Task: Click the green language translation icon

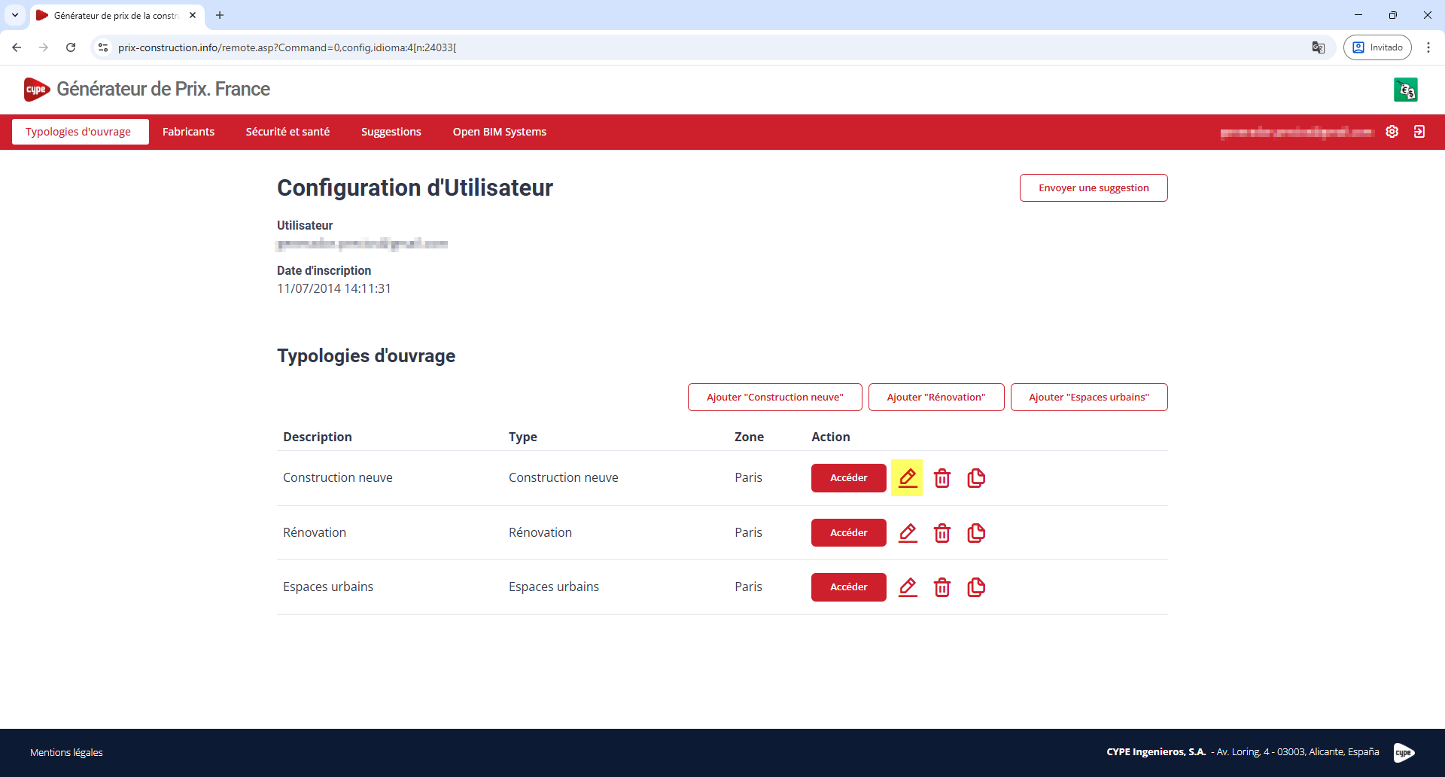Action: tap(1405, 90)
